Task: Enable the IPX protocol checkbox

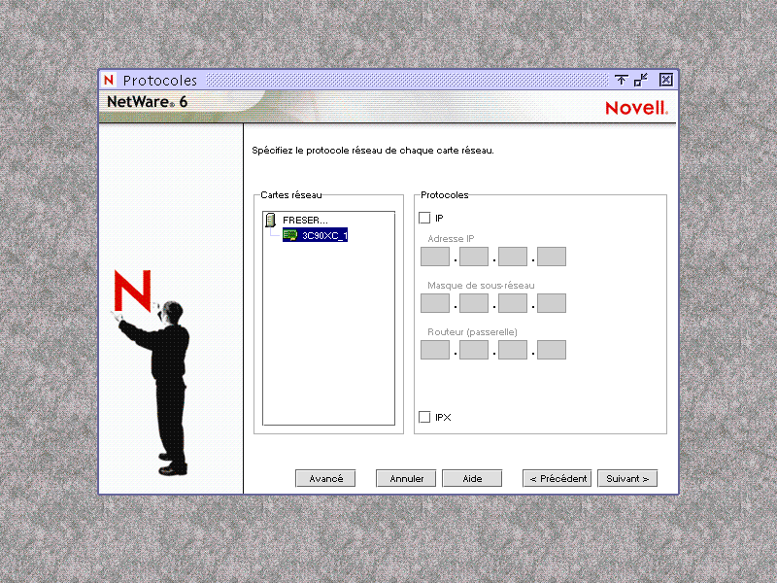Action: [x=424, y=417]
